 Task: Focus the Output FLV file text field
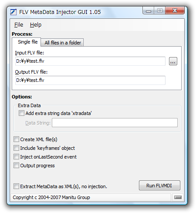[90, 80]
